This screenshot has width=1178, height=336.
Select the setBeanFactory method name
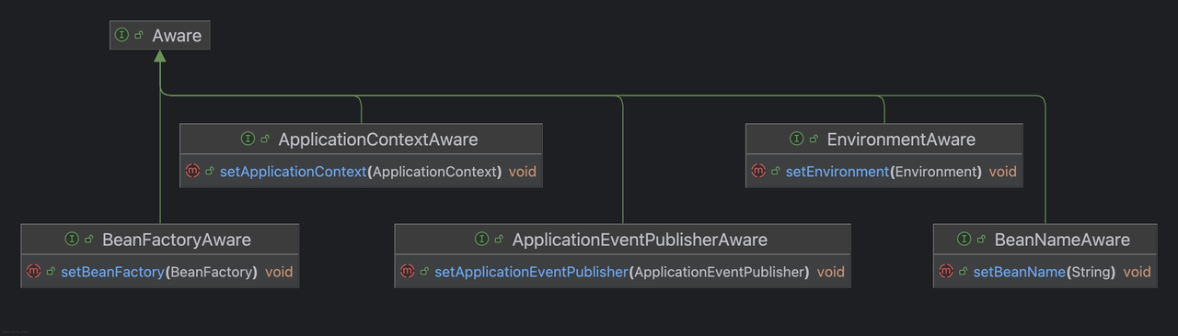click(x=112, y=272)
